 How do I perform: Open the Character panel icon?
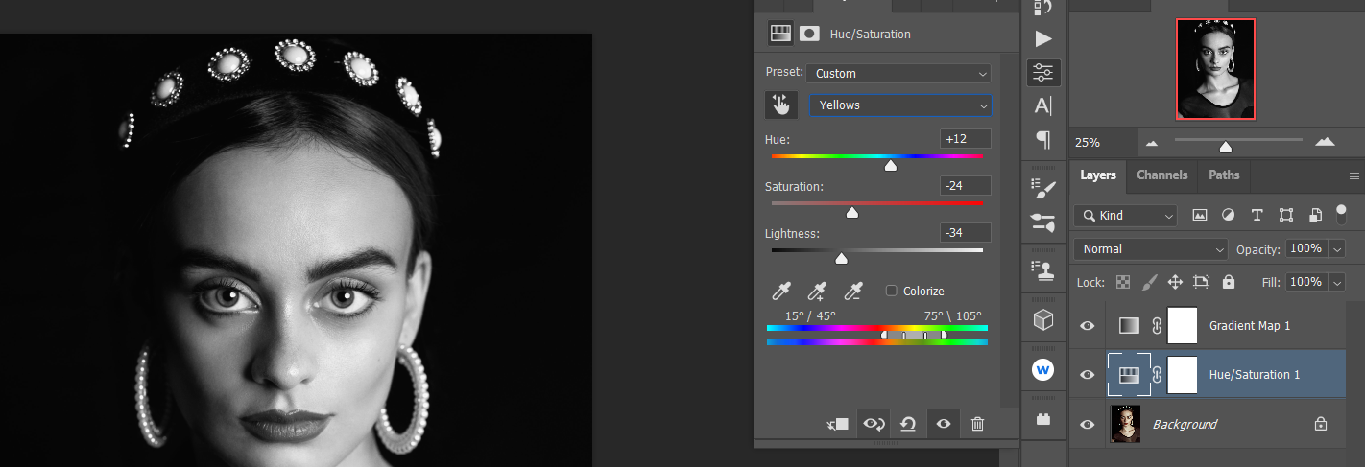[x=1043, y=105]
